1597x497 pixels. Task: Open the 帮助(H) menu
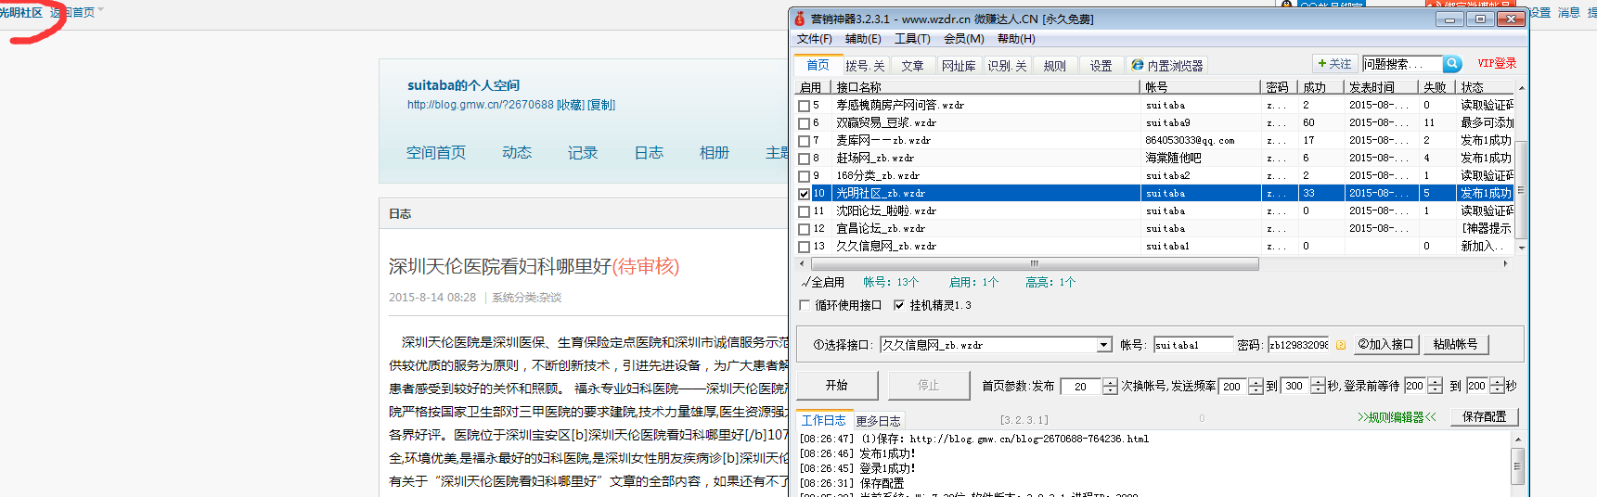pyautogui.click(x=1016, y=39)
